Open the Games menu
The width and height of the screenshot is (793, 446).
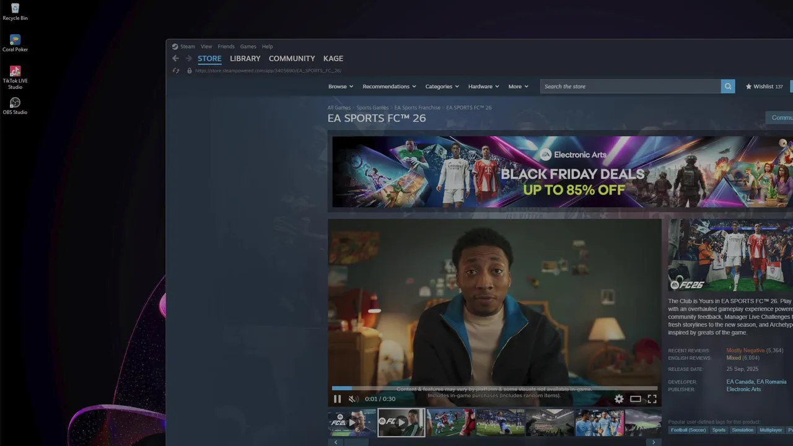pyautogui.click(x=248, y=46)
